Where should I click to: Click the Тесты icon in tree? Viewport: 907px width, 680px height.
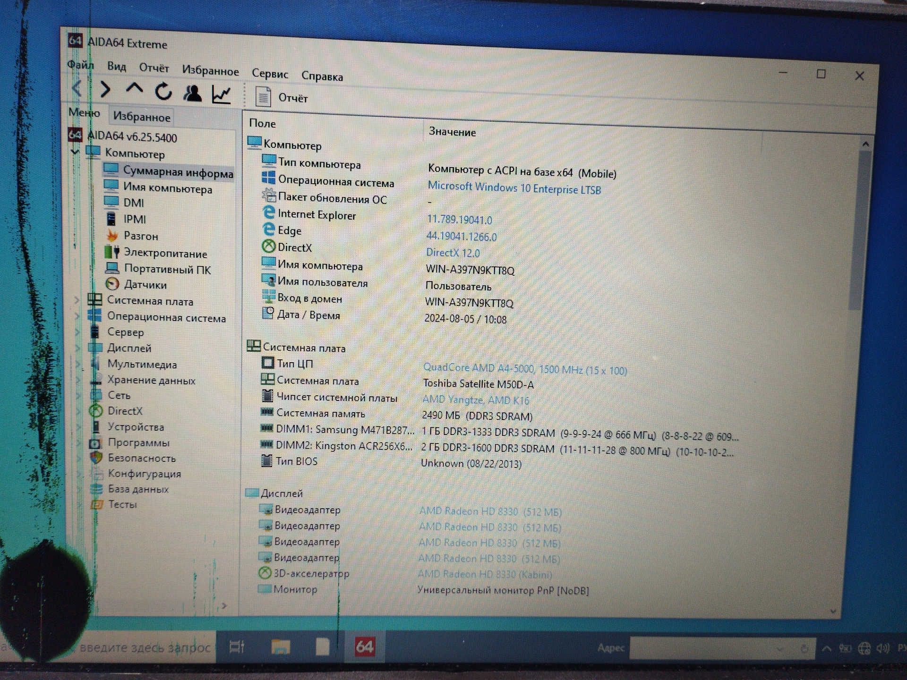(97, 504)
